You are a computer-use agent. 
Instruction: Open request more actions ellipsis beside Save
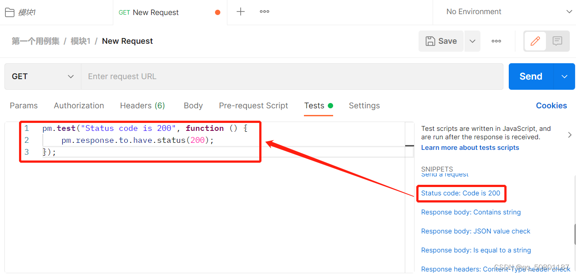tap(496, 41)
